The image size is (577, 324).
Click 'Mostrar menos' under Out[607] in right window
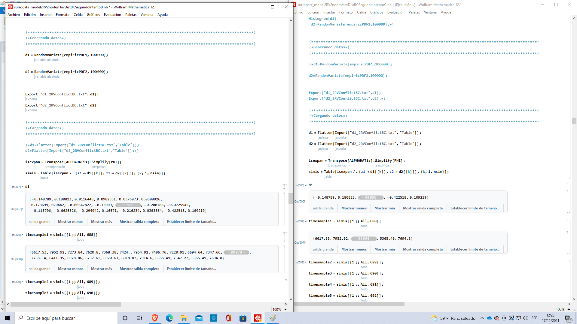click(354, 249)
